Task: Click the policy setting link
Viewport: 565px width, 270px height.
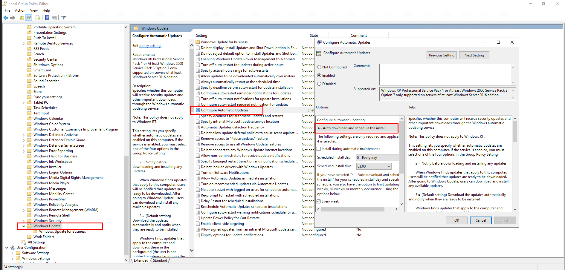Action: point(150,46)
